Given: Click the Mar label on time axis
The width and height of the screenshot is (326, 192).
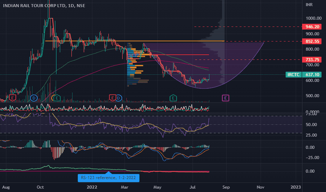Looking at the screenshot, I should click(x=125, y=187).
